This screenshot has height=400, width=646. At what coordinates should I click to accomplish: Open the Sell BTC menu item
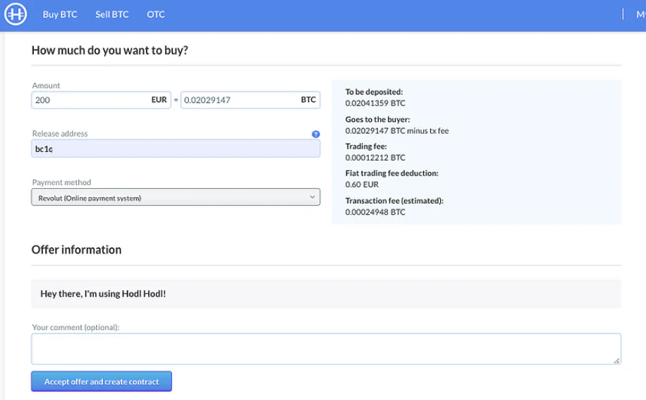(112, 14)
